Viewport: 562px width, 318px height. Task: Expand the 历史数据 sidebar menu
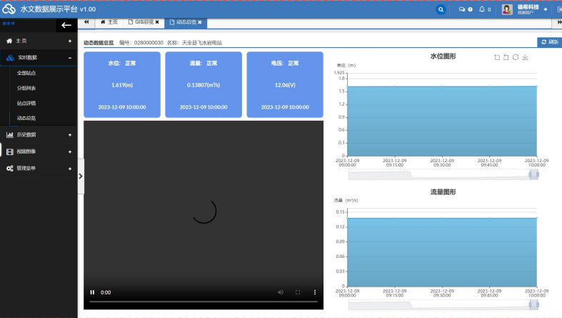(39, 135)
